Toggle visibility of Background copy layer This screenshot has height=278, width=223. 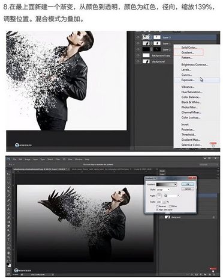point(138,55)
